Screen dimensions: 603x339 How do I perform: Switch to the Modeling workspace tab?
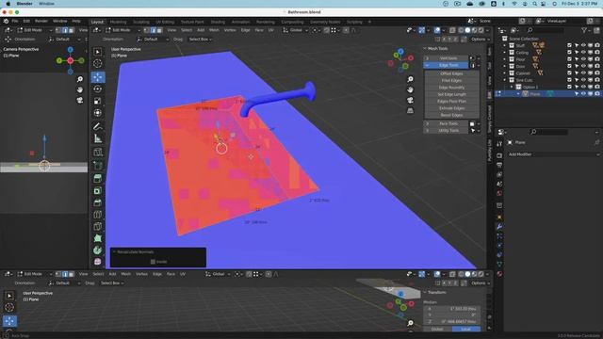click(118, 22)
